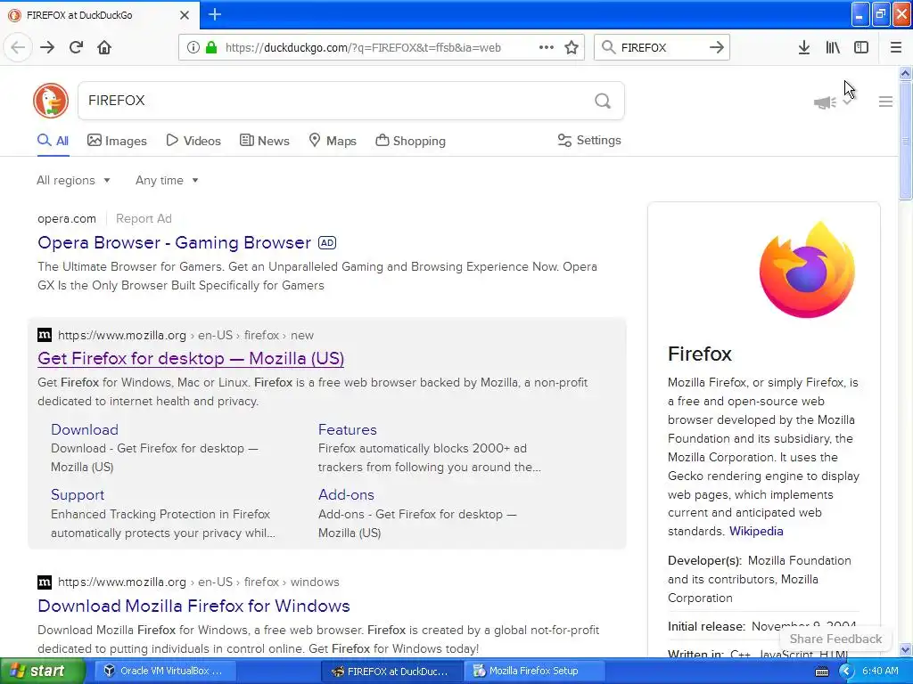This screenshot has height=684, width=913.
Task: Switch to the Shopping tab
Action: click(x=410, y=141)
